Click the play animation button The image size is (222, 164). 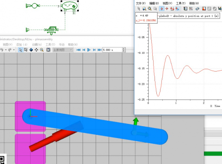pyautogui.click(x=89, y=50)
